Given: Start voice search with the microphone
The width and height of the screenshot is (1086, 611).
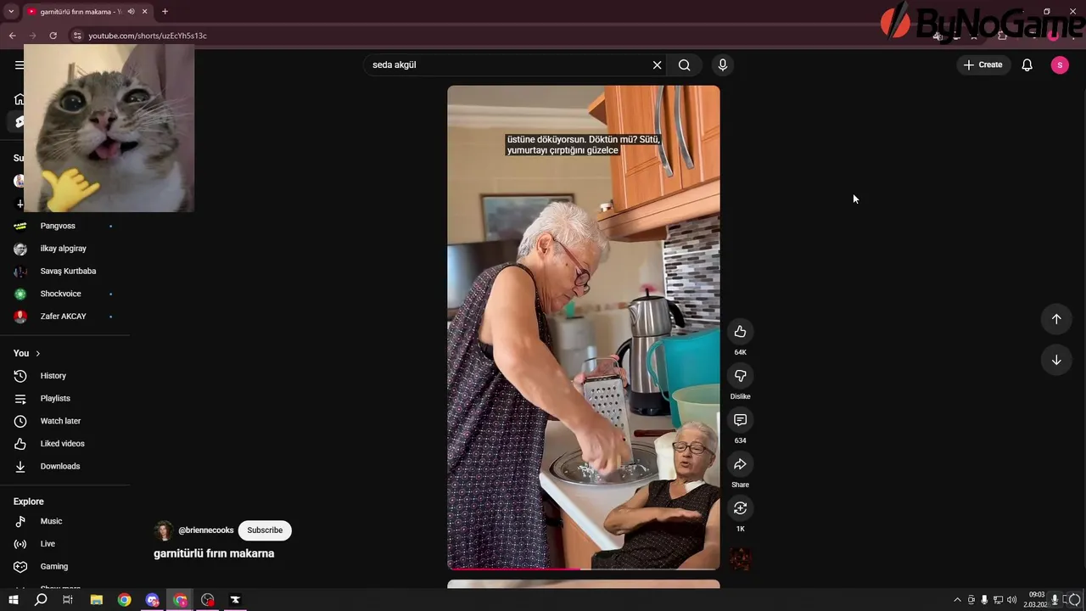Looking at the screenshot, I should coord(723,64).
